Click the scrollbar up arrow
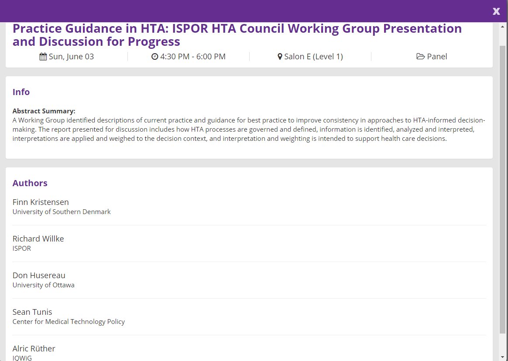 coord(502,27)
